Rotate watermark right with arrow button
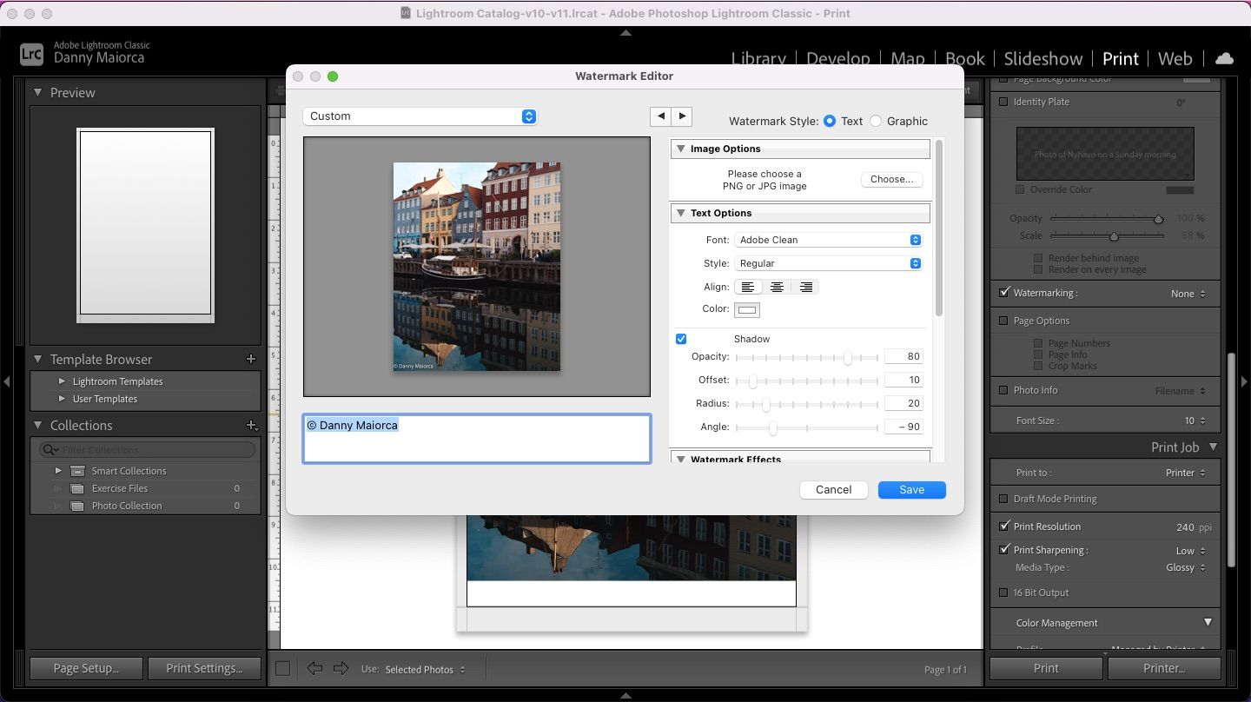 (x=683, y=116)
